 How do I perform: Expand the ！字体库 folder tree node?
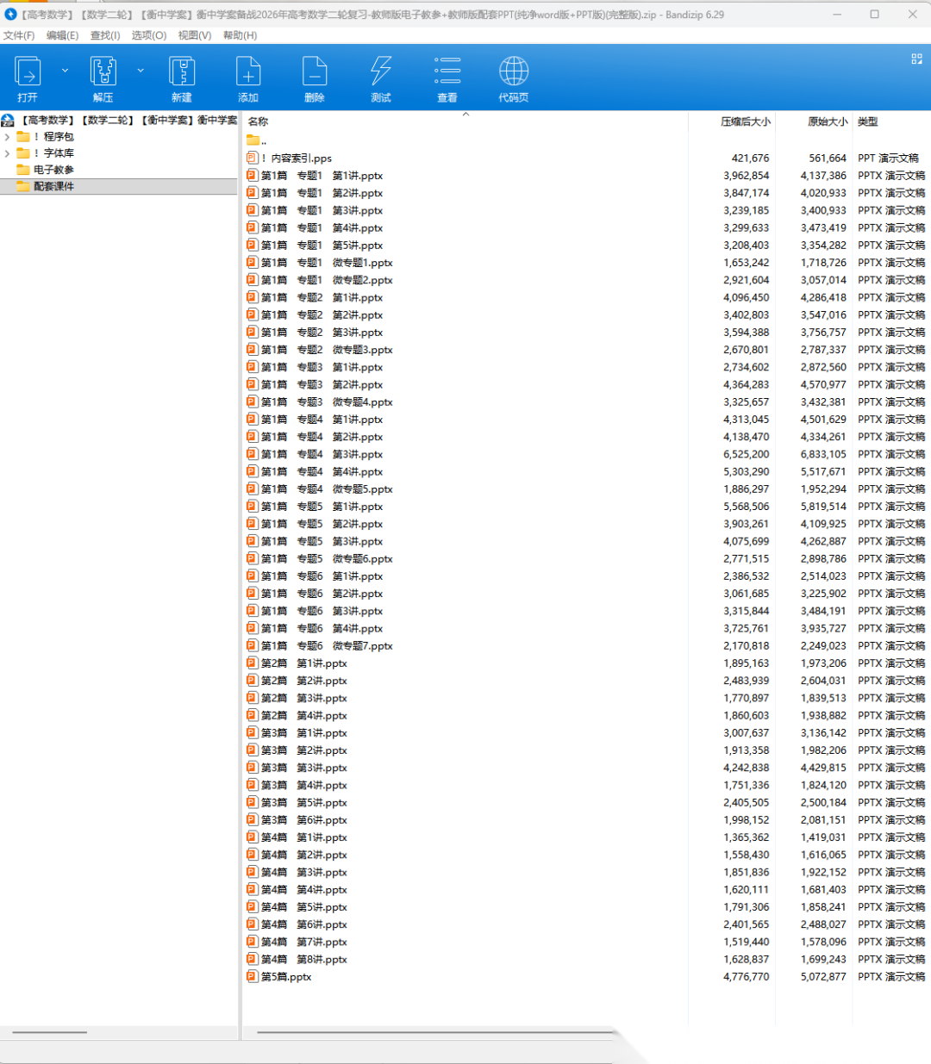pos(8,153)
